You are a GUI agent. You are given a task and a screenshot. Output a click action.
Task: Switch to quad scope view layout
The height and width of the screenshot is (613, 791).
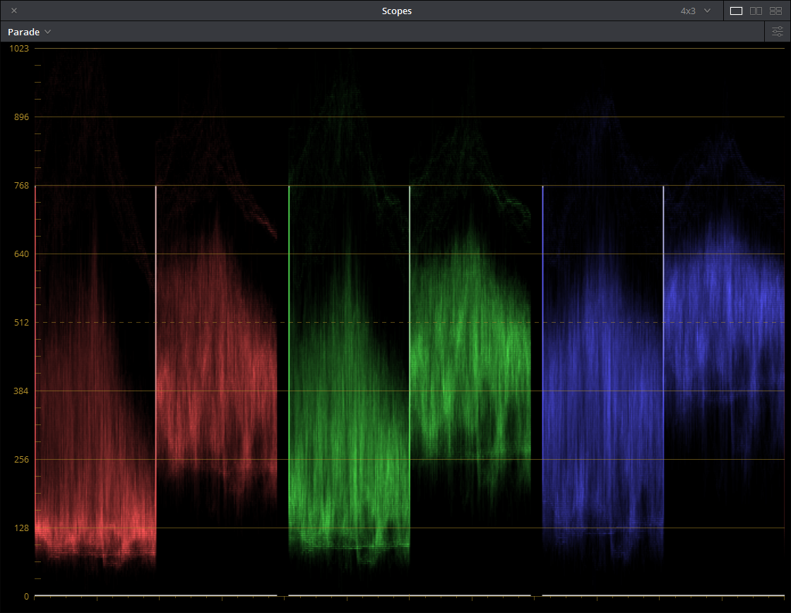pyautogui.click(x=775, y=11)
